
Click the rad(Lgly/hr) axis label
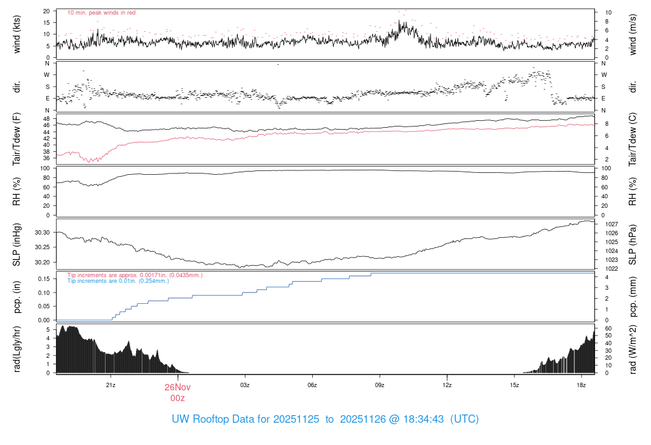(17, 349)
